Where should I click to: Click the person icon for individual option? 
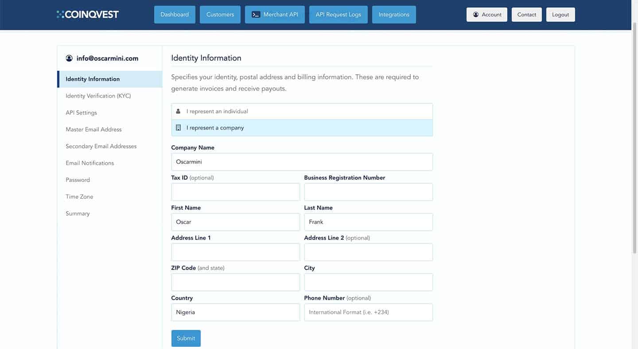click(x=178, y=111)
